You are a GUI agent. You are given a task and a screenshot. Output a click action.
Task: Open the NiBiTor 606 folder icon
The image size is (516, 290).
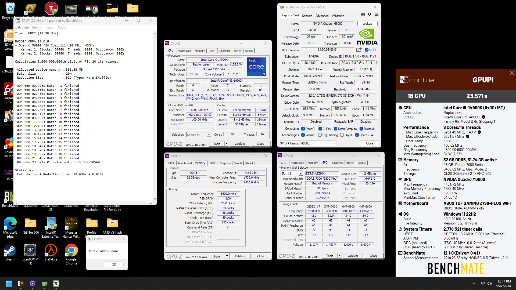tap(30, 226)
